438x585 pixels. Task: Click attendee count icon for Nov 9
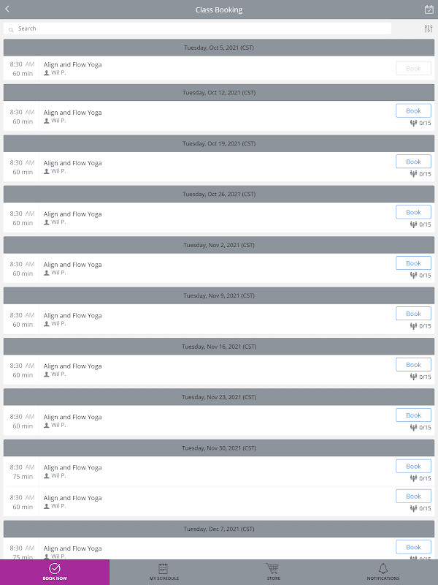(x=413, y=326)
